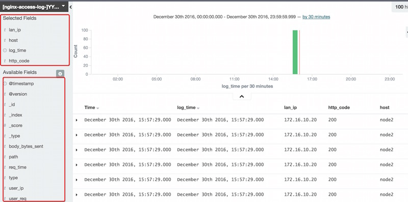Viewport: 408px width, 202px height.
Task: Select the http_code selected field
Action: point(19,61)
